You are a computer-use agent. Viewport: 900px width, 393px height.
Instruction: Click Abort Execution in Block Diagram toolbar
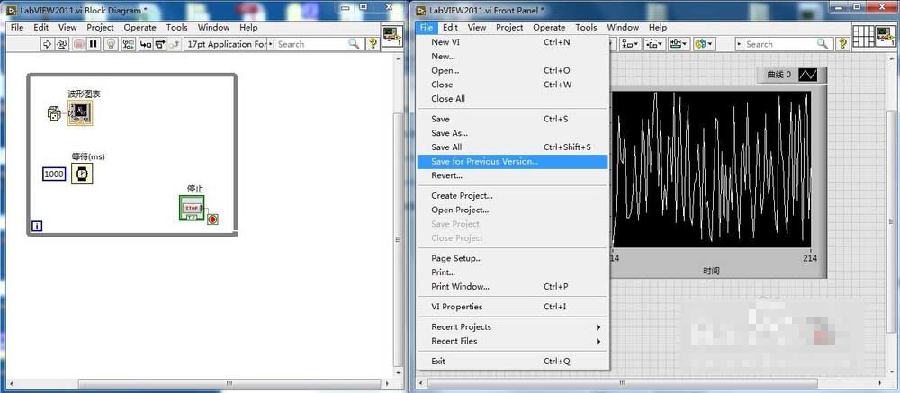[x=78, y=44]
